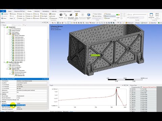
Task: Open the Add-ons ribbon tab
Action: pos(54,11)
